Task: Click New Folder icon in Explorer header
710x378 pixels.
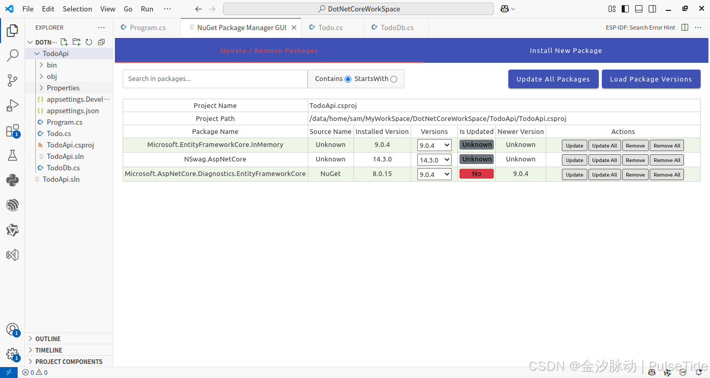Action: point(76,42)
